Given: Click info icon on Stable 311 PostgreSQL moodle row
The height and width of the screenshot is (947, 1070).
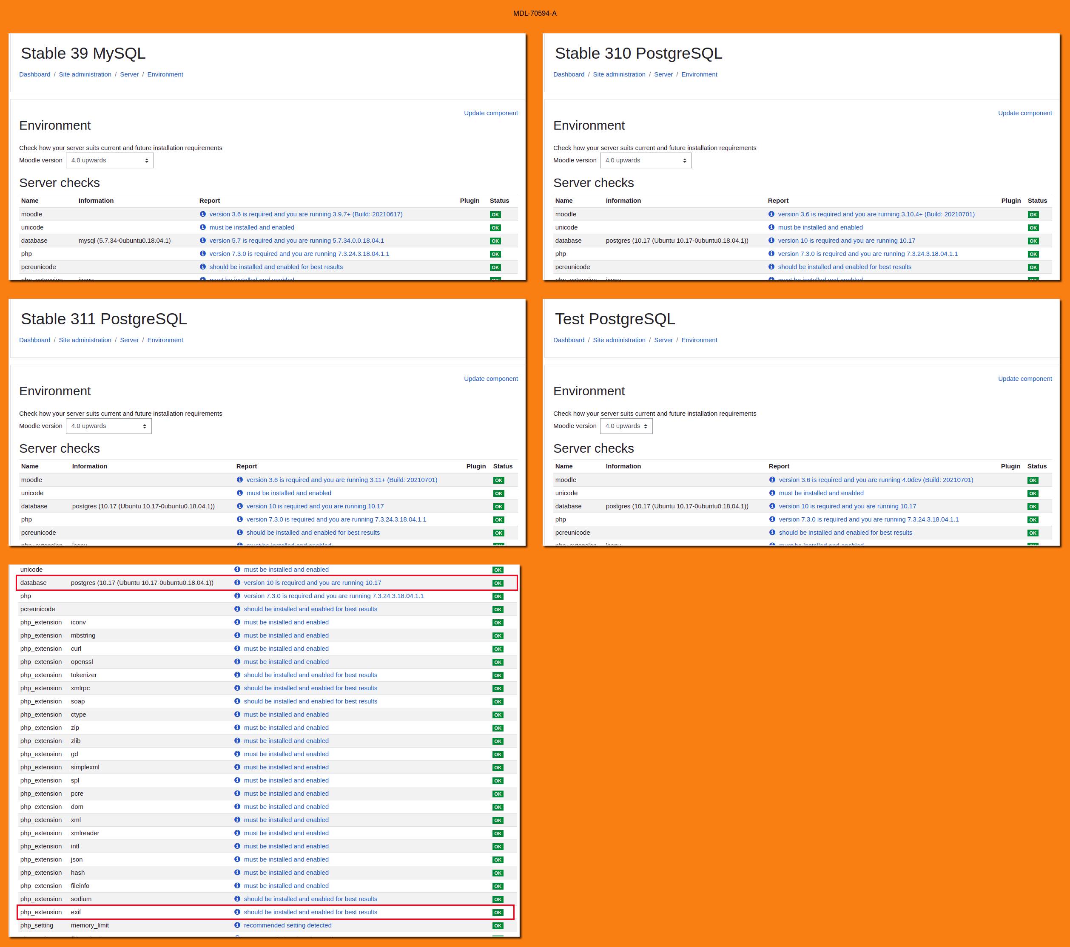Looking at the screenshot, I should [240, 480].
